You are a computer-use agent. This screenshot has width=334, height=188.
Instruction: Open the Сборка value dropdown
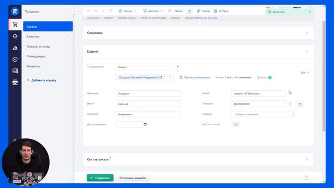(264, 114)
